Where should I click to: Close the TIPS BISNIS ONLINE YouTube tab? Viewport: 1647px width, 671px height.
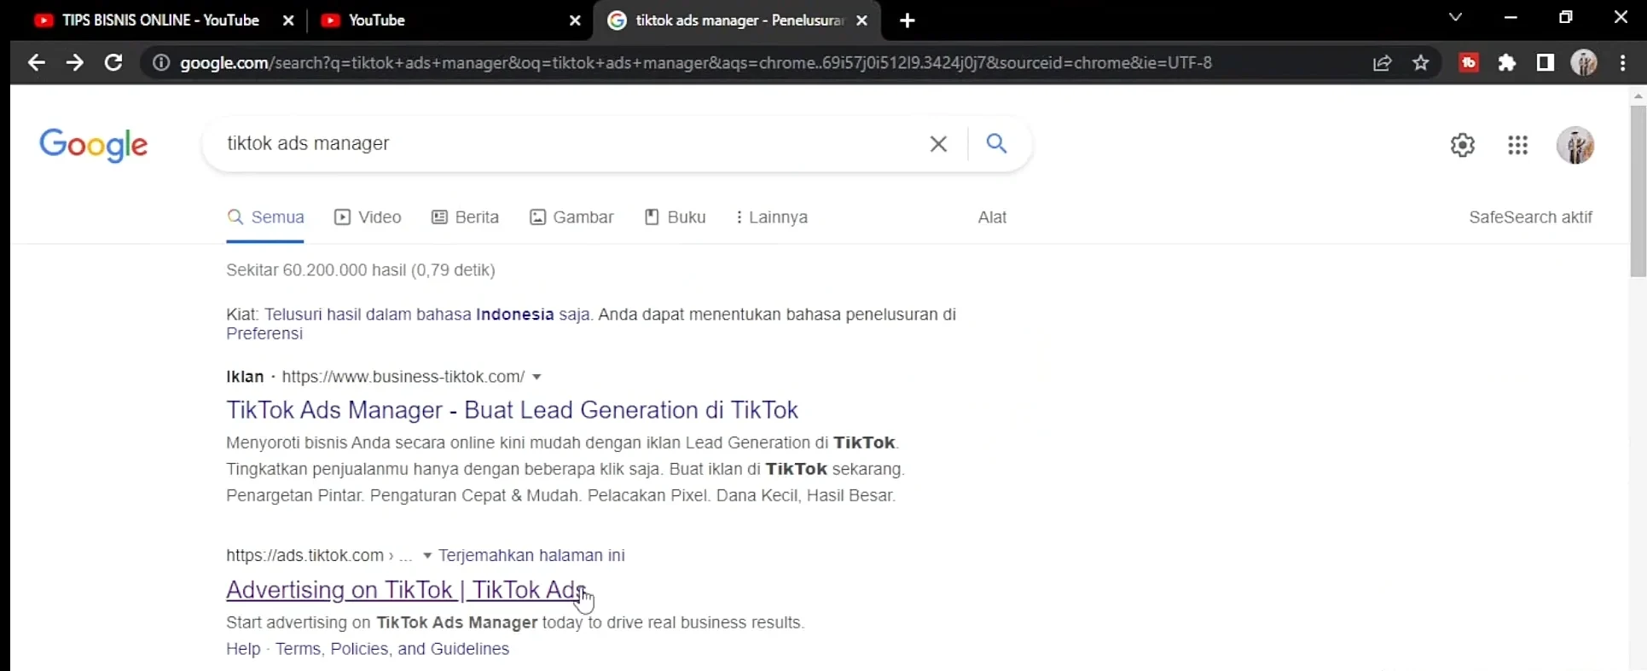point(288,20)
